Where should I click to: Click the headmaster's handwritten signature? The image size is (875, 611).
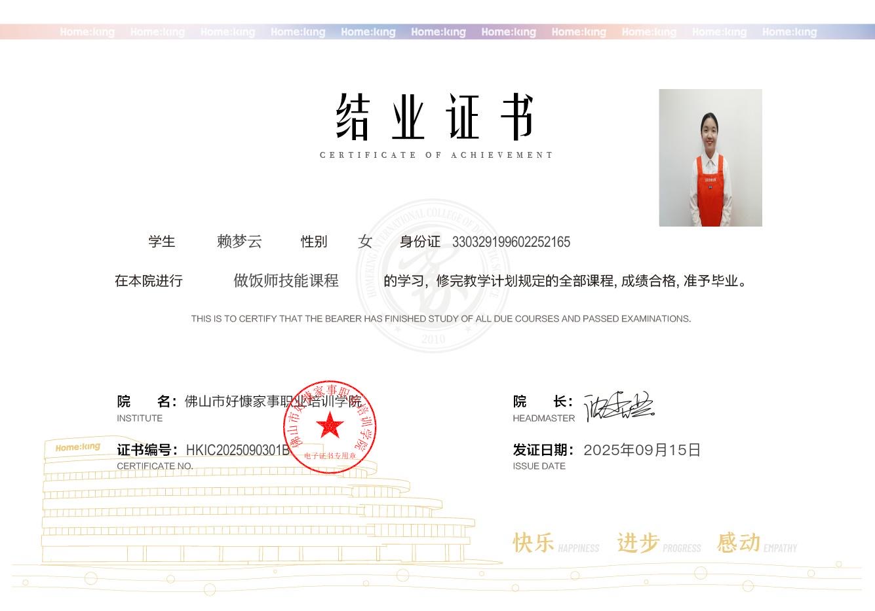pyautogui.click(x=619, y=406)
